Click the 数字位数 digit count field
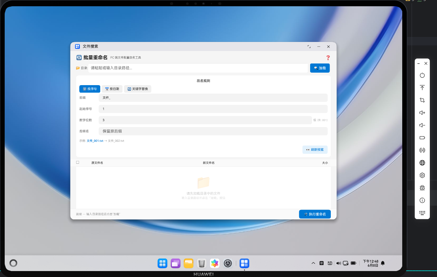The width and height of the screenshot is (437, 277). coord(205,120)
